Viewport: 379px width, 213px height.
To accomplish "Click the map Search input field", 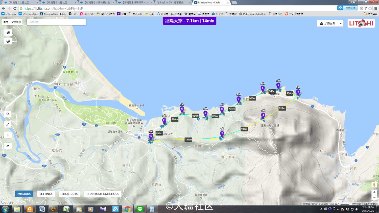I will (56, 22).
